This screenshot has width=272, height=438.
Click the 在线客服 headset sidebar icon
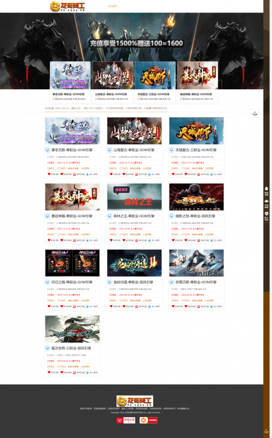coord(266,204)
